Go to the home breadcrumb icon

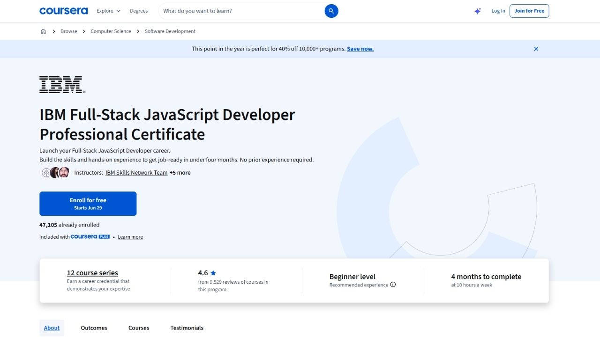click(43, 31)
